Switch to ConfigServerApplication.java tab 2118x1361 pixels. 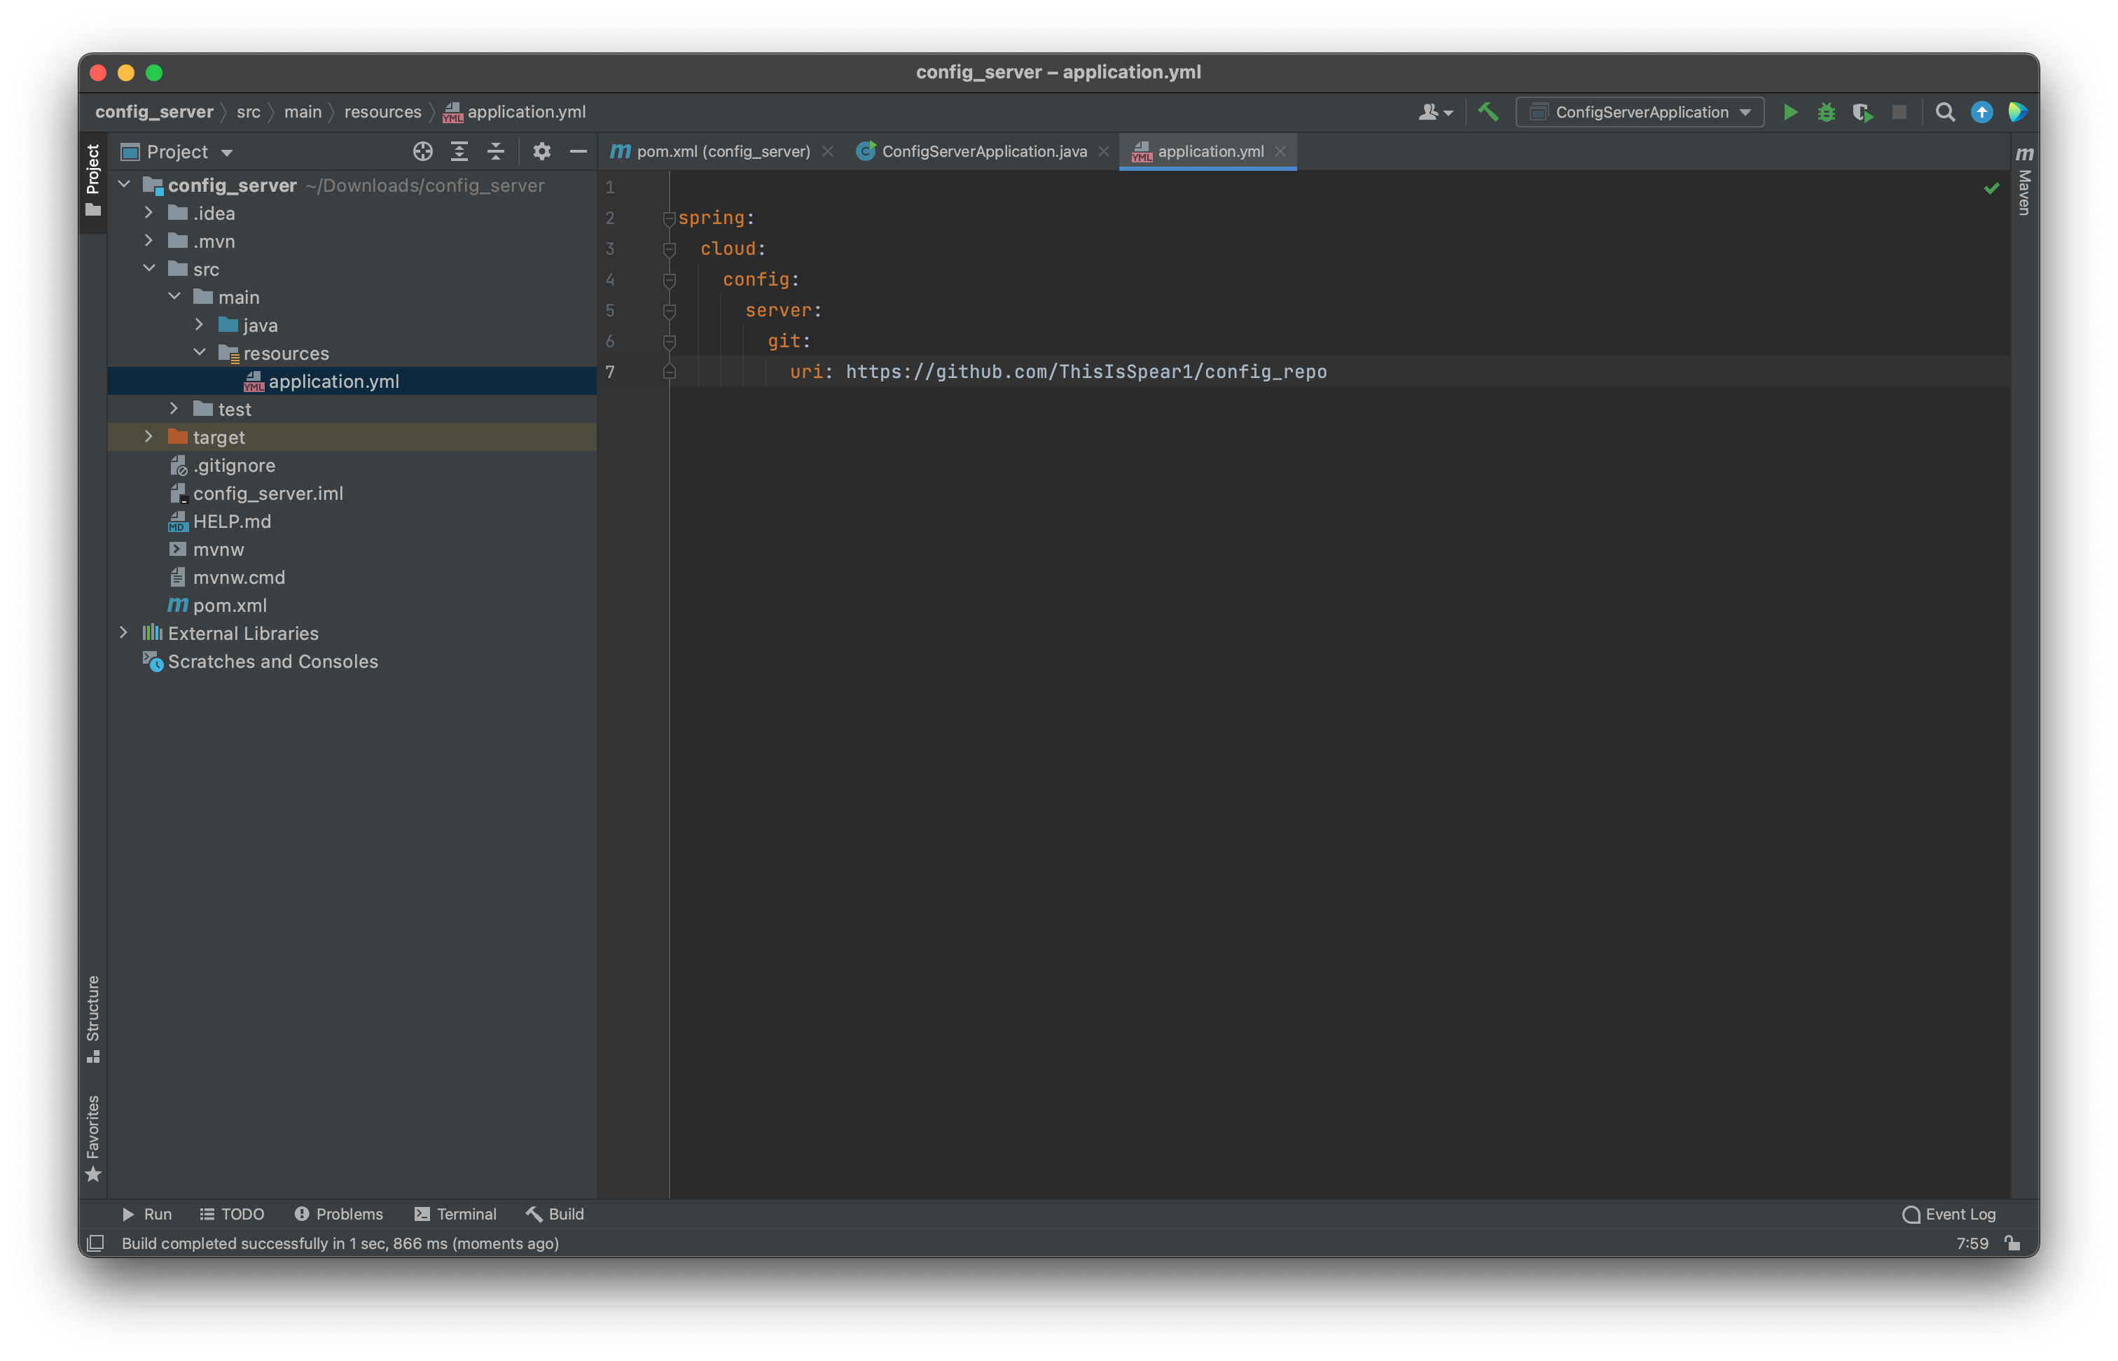(983, 152)
